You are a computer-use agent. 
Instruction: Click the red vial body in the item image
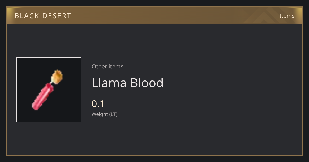(43, 96)
